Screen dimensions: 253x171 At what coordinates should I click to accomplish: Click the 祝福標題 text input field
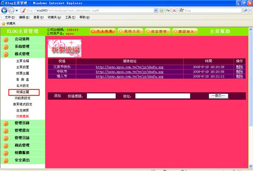(x=101, y=96)
